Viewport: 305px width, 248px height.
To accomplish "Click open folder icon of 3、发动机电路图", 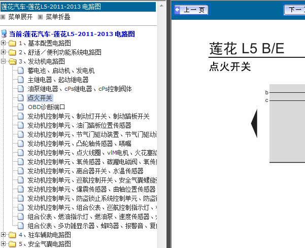I will (13, 61).
